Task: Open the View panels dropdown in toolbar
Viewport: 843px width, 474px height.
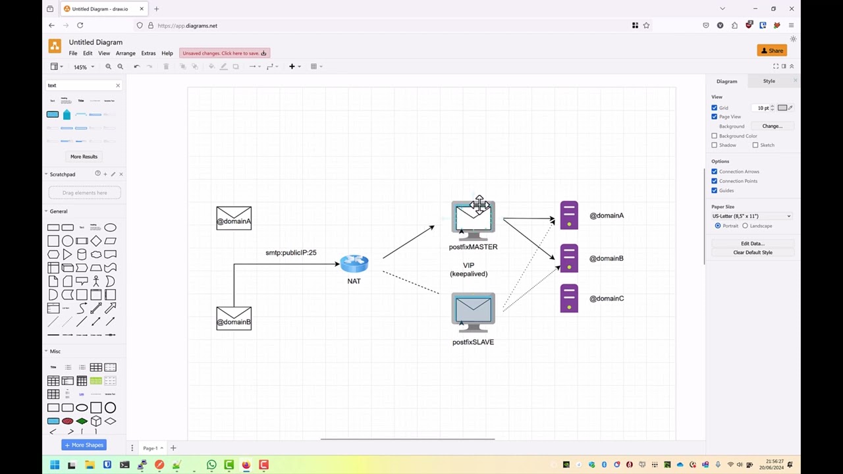Action: [x=57, y=66]
